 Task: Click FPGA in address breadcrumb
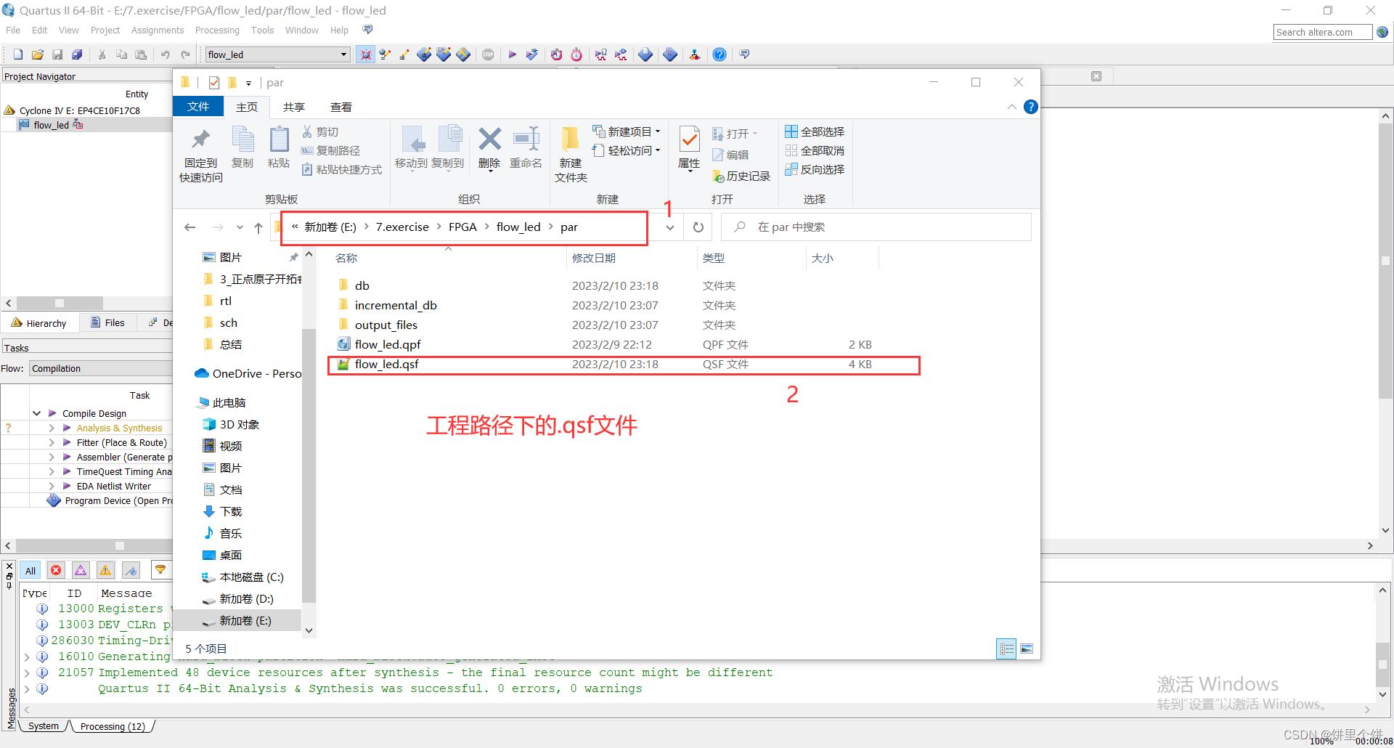(462, 227)
